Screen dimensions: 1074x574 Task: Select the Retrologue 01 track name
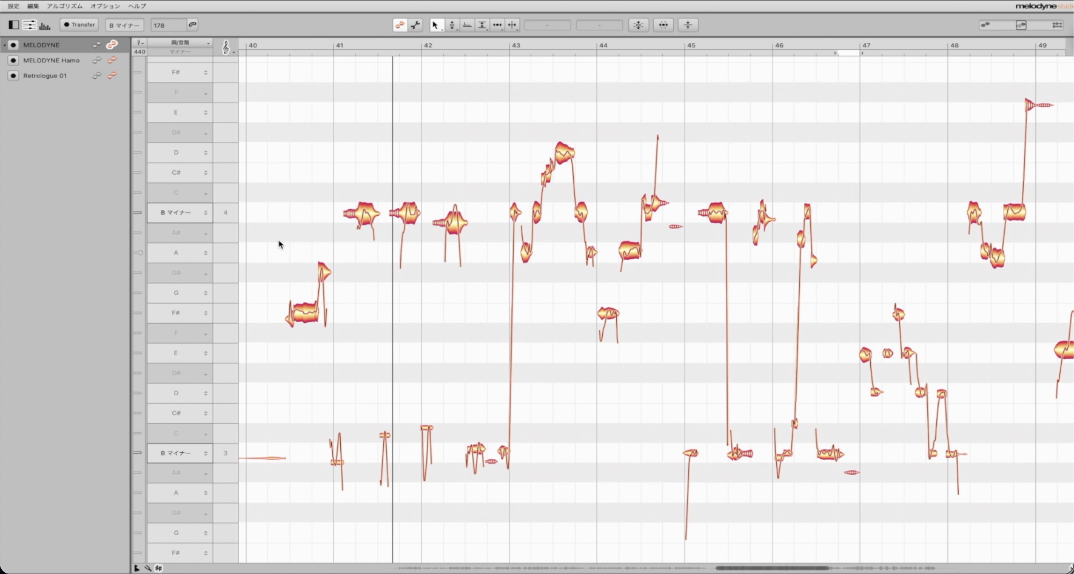pos(45,76)
